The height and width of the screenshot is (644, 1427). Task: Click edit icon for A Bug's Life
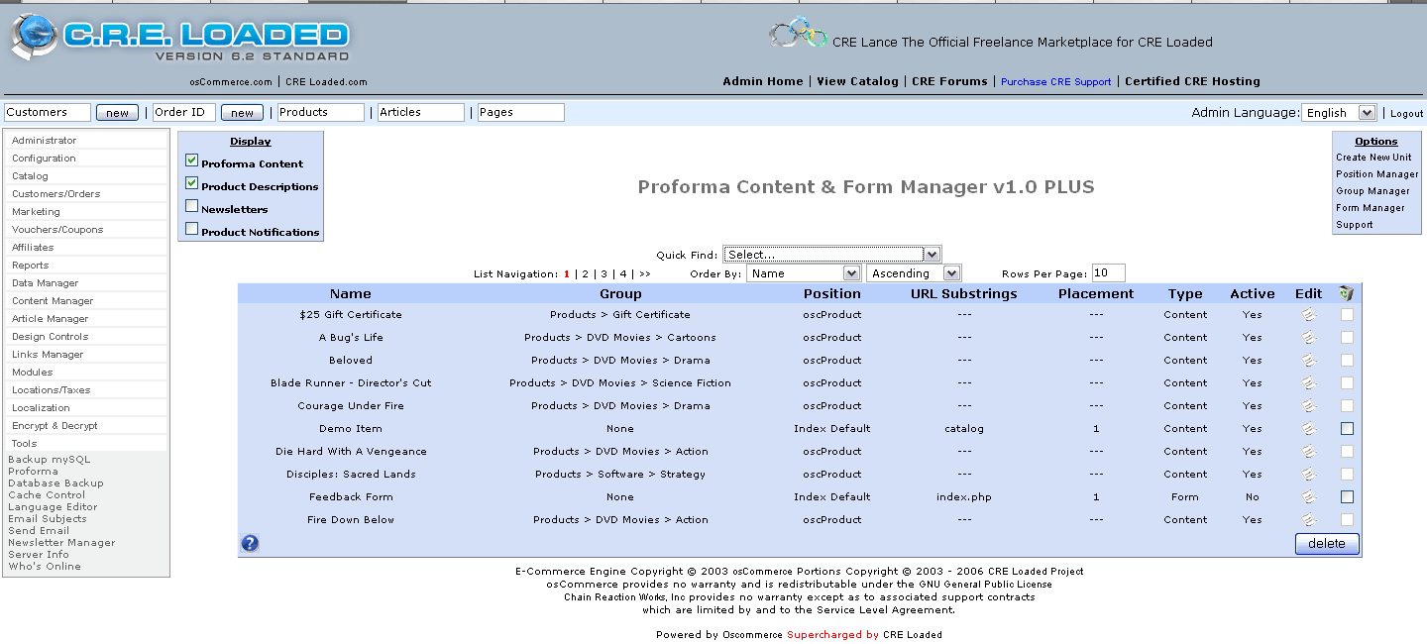pyautogui.click(x=1309, y=338)
